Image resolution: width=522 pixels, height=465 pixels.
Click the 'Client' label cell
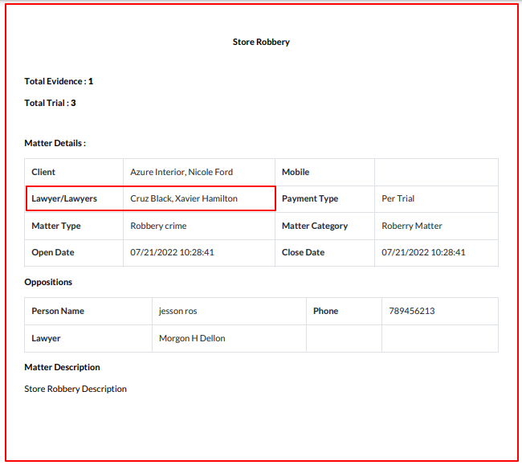pos(74,172)
